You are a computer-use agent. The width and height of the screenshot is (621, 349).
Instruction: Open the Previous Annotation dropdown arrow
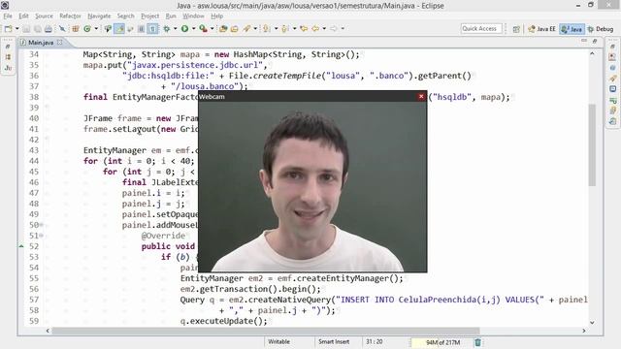click(294, 29)
